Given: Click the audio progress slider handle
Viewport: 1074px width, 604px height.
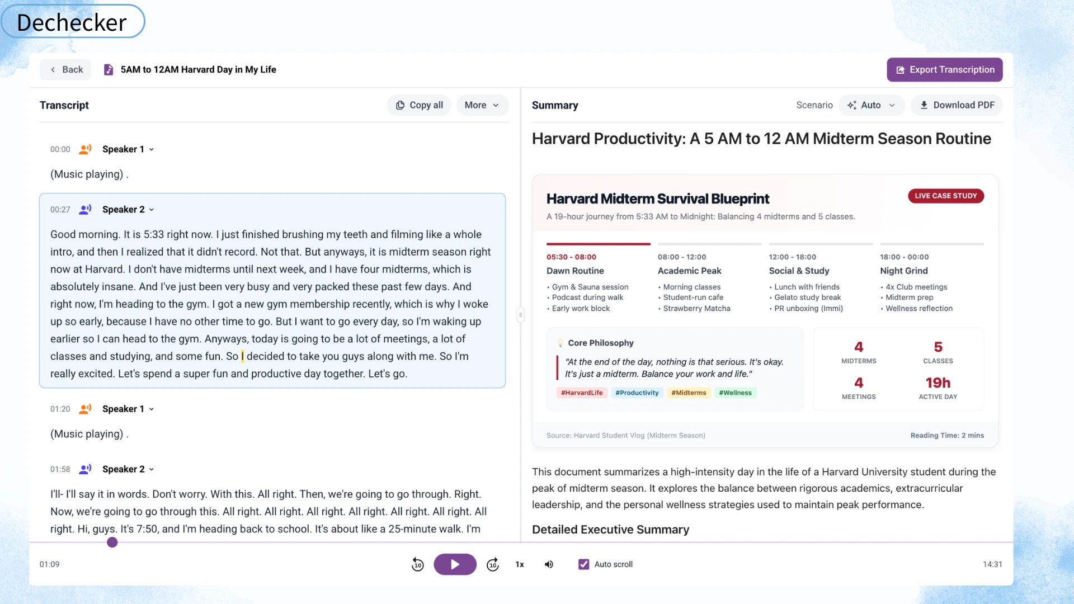Looking at the screenshot, I should (112, 542).
